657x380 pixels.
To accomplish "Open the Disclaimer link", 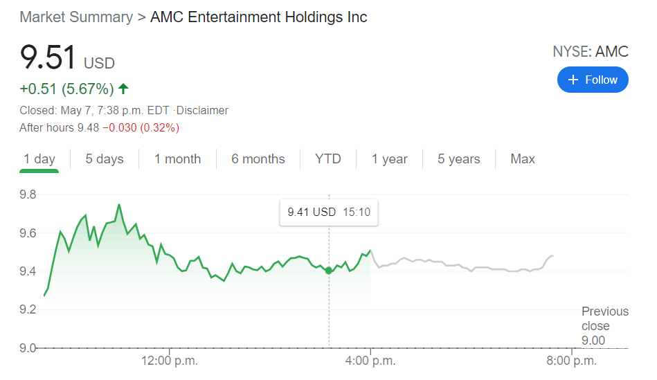I will (x=203, y=110).
